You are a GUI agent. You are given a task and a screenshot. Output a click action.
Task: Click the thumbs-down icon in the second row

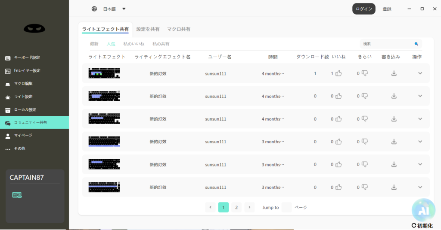pyautogui.click(x=365, y=96)
